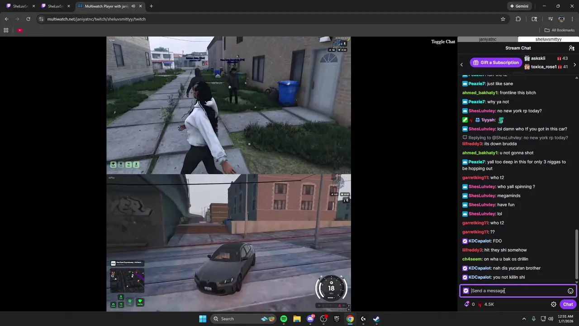Reload the page
The image size is (579, 326).
pyautogui.click(x=28, y=19)
